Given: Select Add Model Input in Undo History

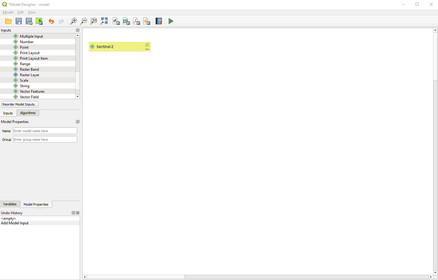Looking at the screenshot, I should coord(40,223).
